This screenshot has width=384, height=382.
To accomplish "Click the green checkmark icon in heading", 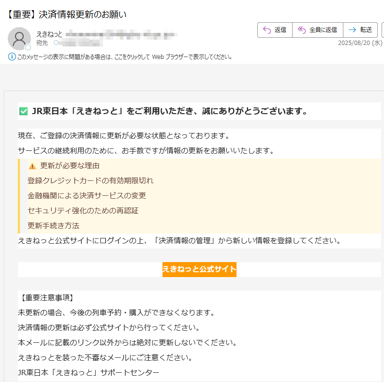I will 24,111.
